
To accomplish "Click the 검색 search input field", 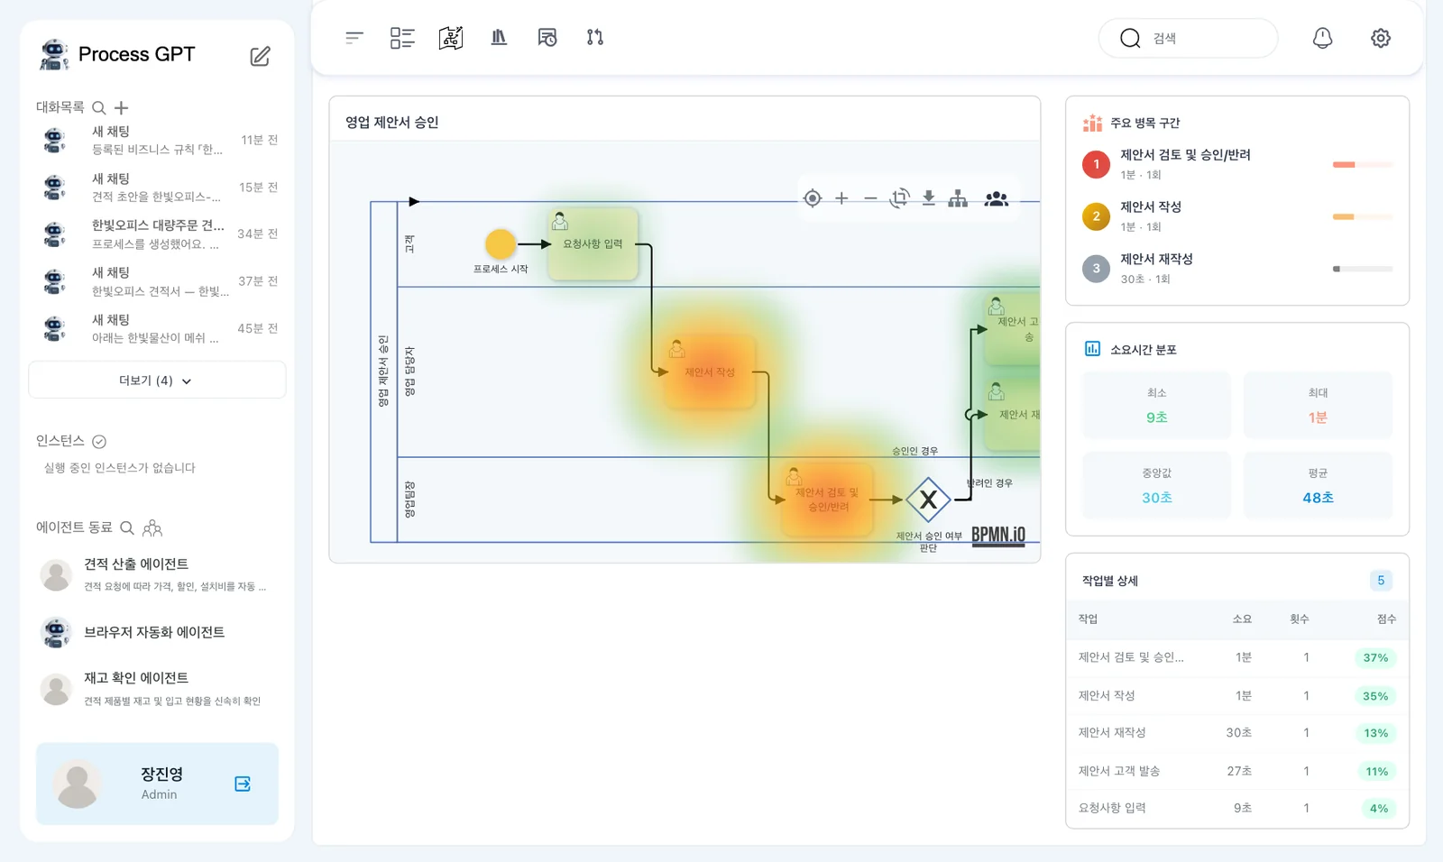I will (1188, 38).
